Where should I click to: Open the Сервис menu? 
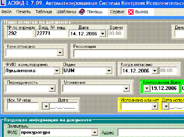117,12
